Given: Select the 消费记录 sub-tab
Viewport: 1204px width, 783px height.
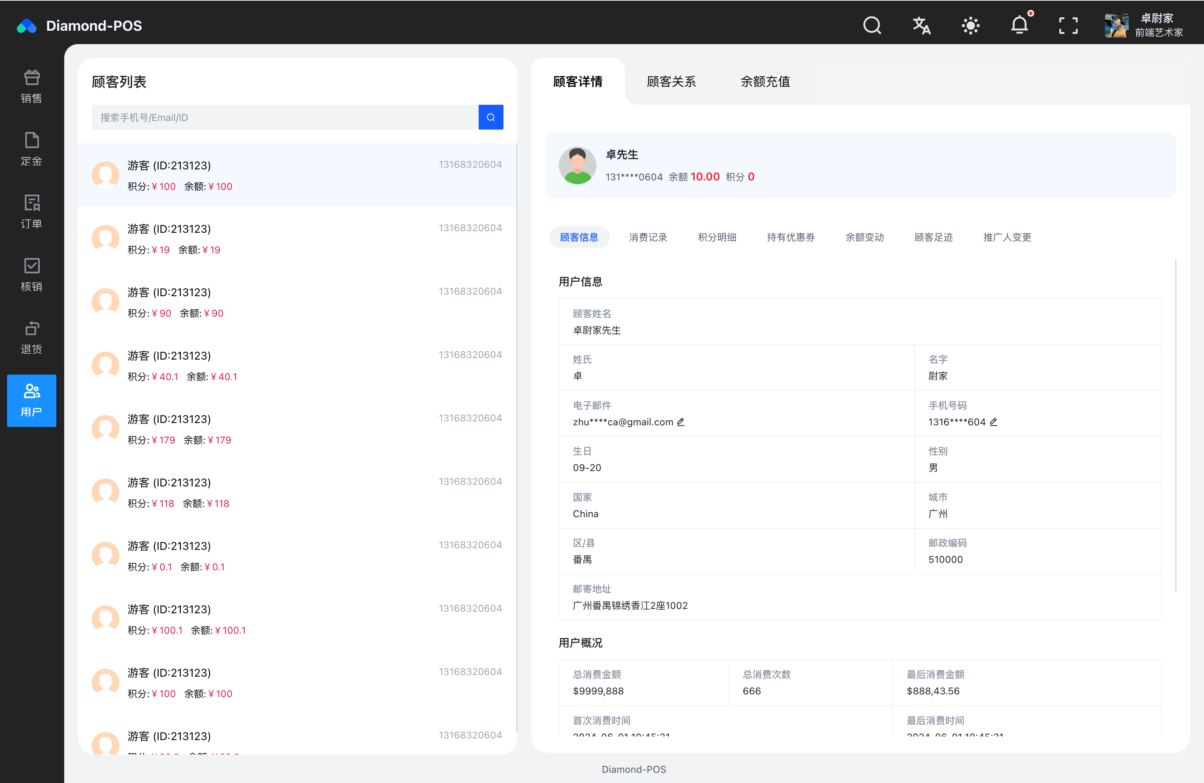Looking at the screenshot, I should coord(648,237).
